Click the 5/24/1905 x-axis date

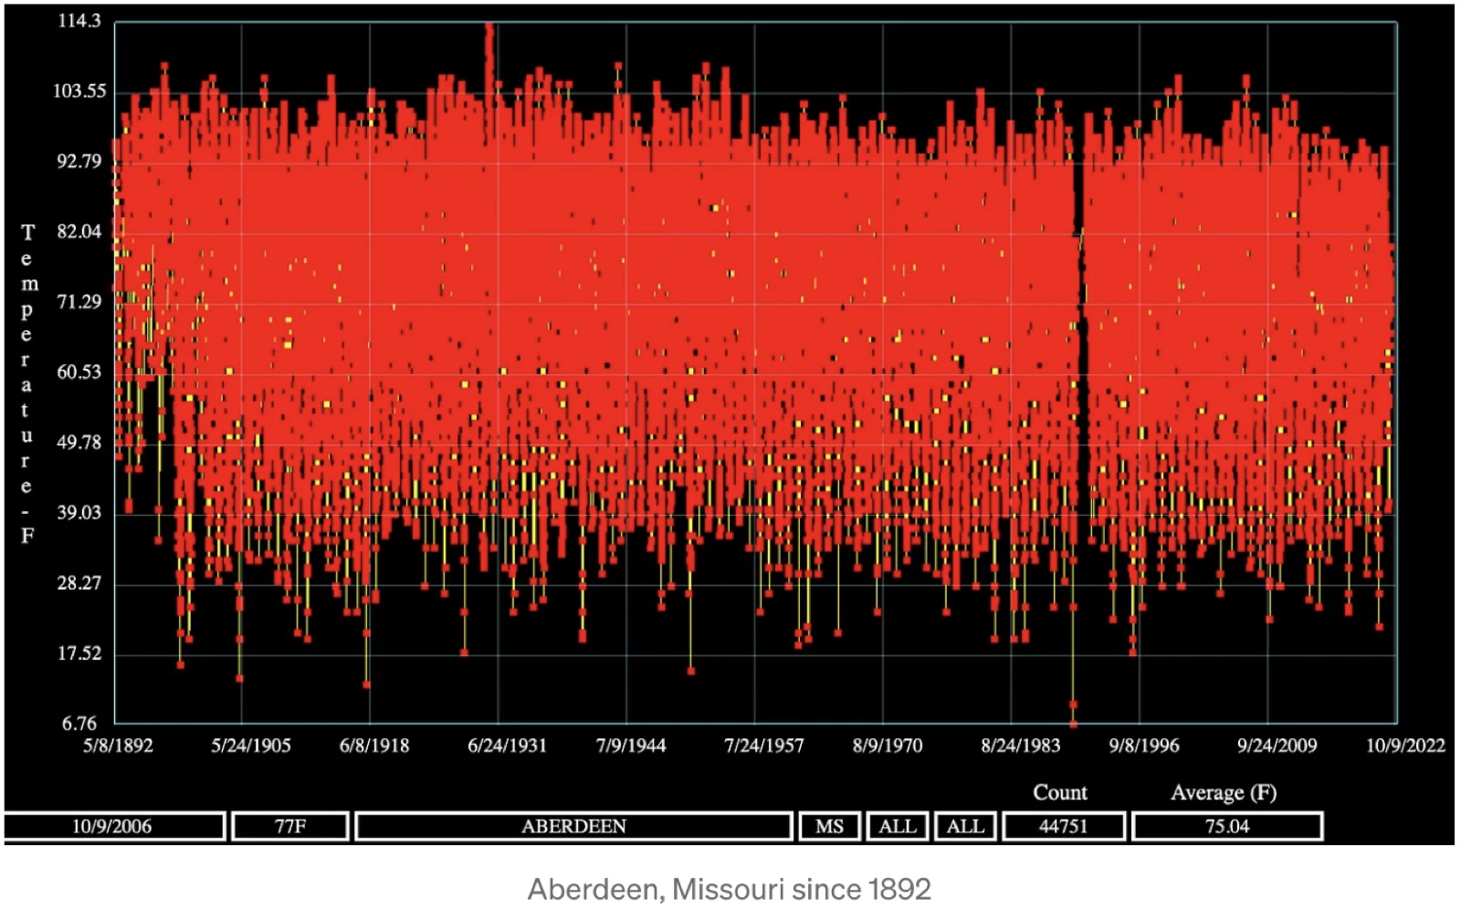pos(251,746)
